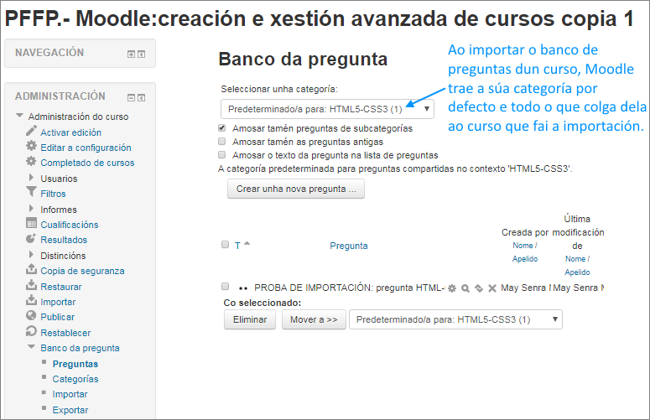The height and width of the screenshot is (420, 650).
Task: Click the gear icon beside Editar a configuración
Action: [x=31, y=146]
